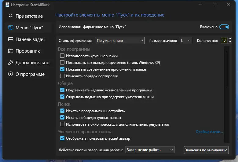This screenshot has height=162, width=238.
Task: Click the Все программы section heading
Action: pos(74,49)
